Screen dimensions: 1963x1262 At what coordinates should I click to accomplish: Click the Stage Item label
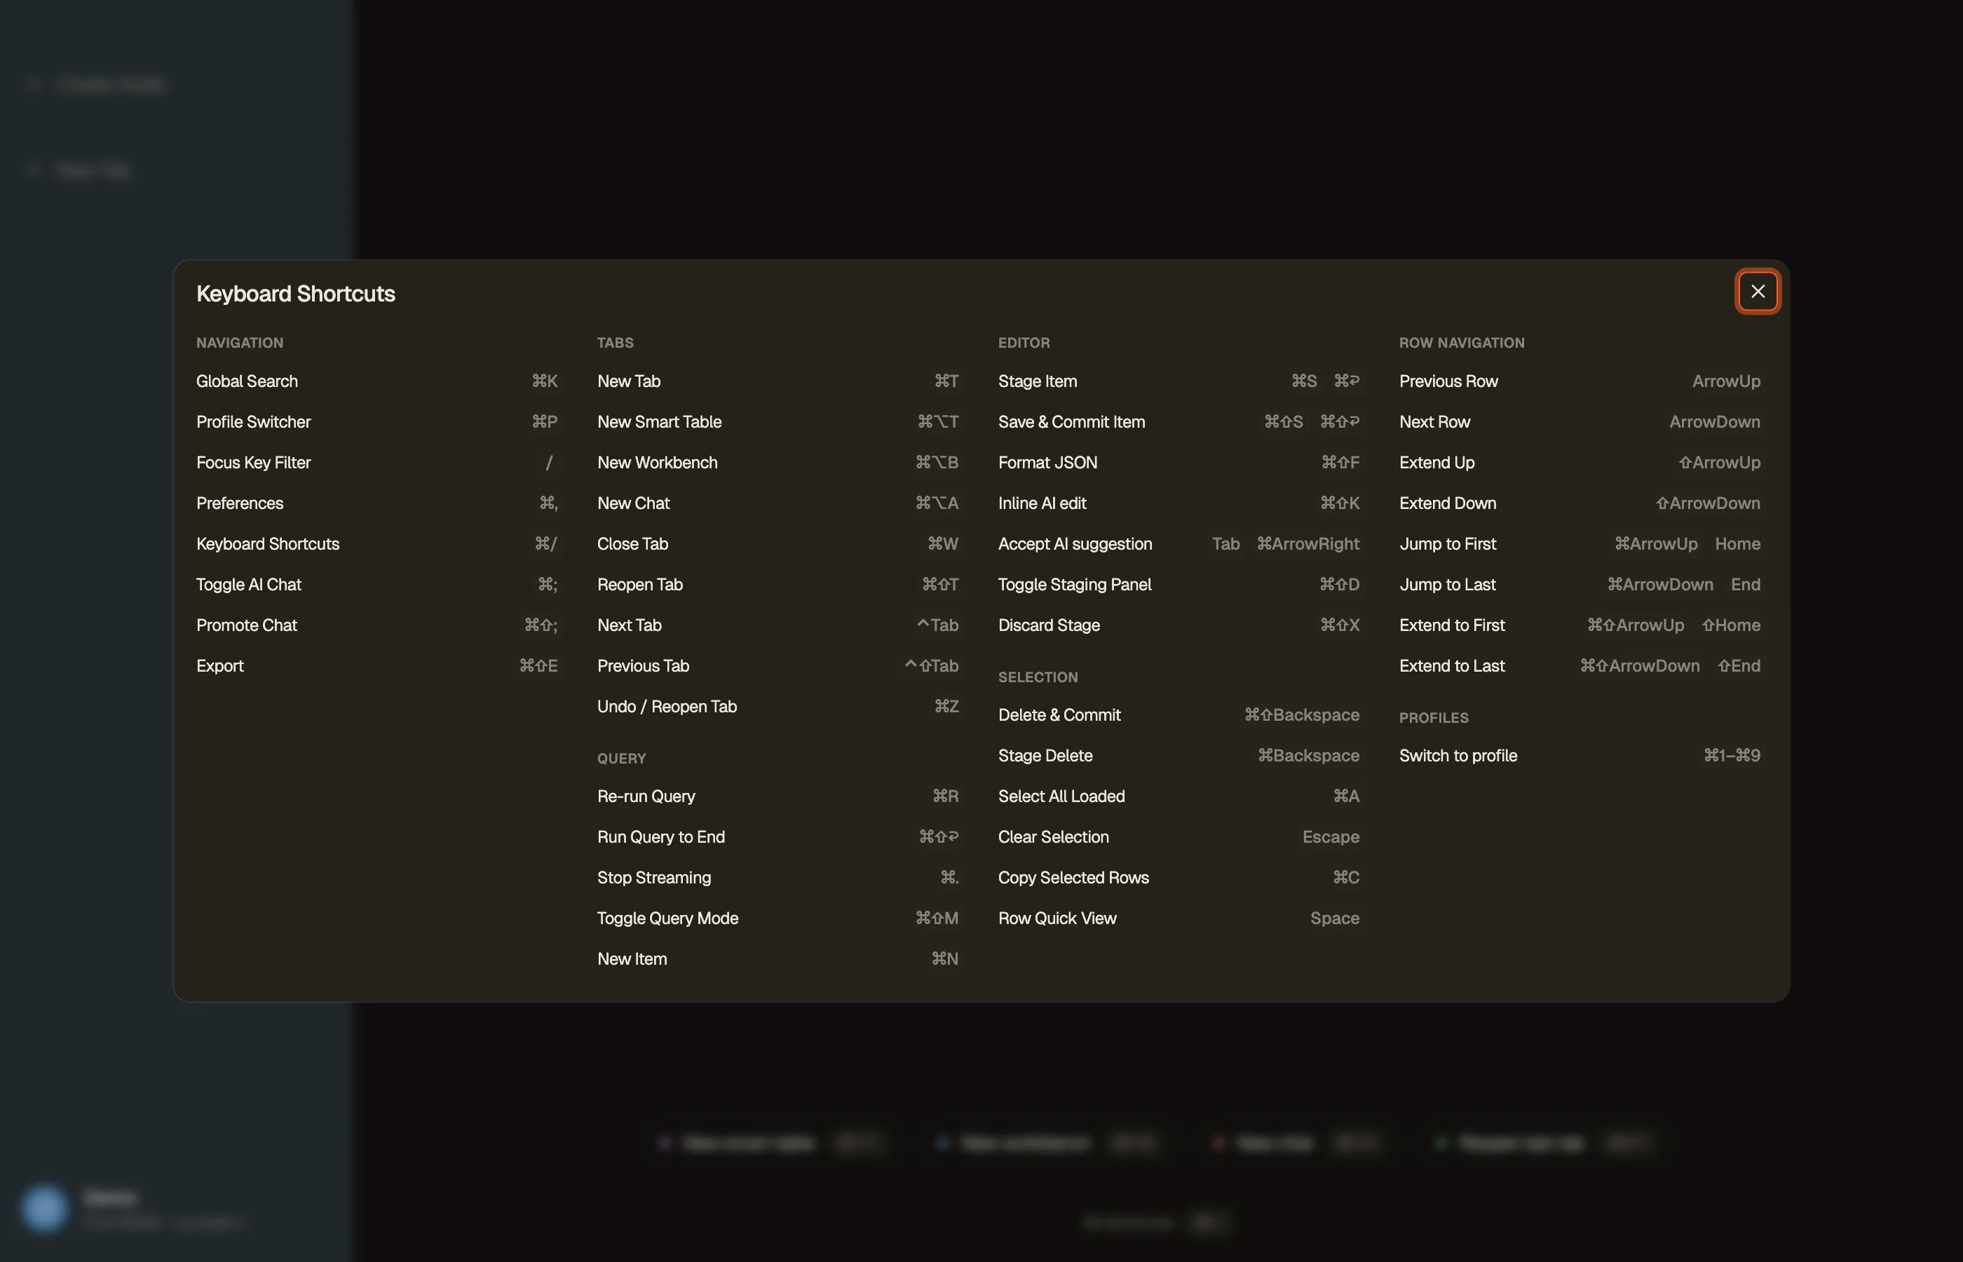1037,381
